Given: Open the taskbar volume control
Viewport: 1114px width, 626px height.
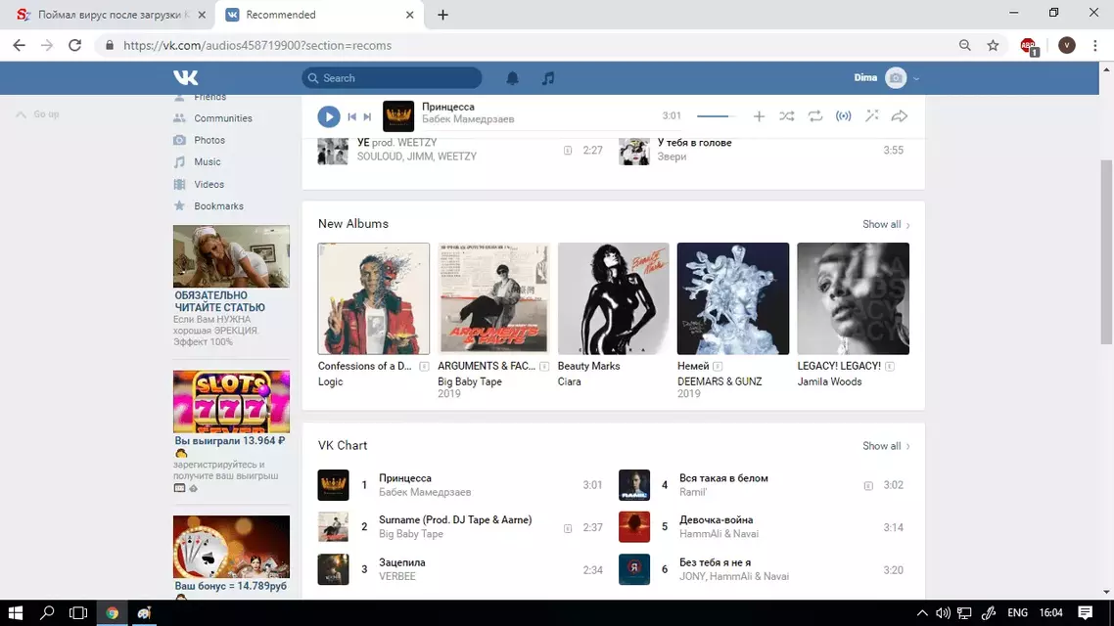Looking at the screenshot, I should point(943,613).
